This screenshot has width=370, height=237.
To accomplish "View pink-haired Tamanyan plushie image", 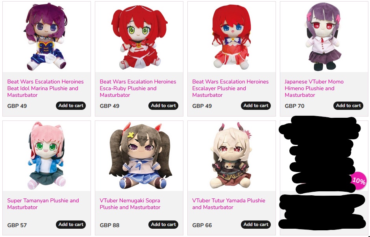I will [x=46, y=156].
